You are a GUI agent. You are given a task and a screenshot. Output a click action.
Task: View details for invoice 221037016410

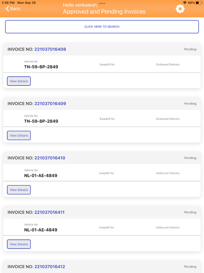tap(19, 190)
